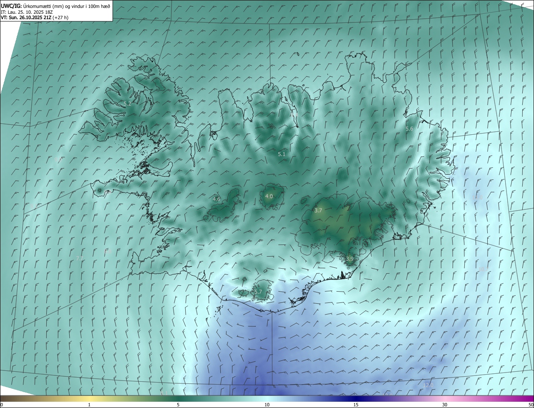Click the title line starting with 'UWC/IG: Úrkomumætti (mm)'
The image size is (534, 408).
point(55,6)
